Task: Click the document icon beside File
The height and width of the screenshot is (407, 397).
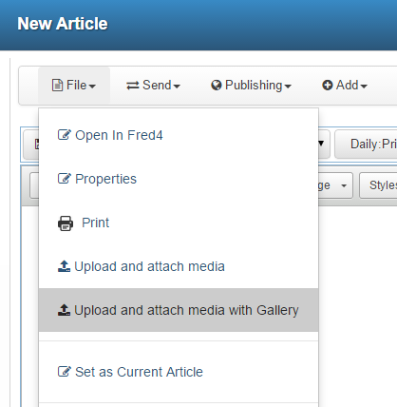Action: point(57,86)
